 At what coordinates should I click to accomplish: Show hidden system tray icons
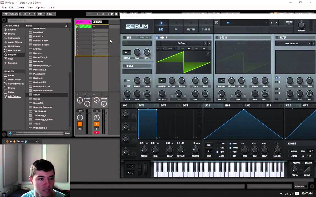pos(281,194)
